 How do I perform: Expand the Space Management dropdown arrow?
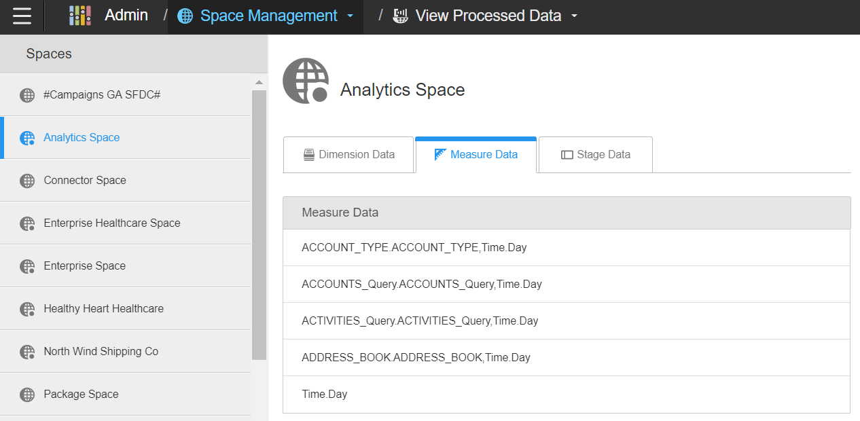[351, 16]
